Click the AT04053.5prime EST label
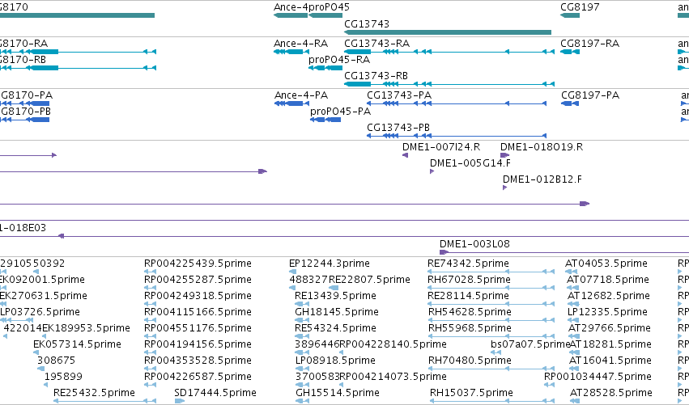Viewport: 689px width, 405px height. coord(606,264)
